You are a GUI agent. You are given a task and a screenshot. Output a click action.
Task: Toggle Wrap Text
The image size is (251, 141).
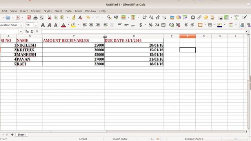105,25
